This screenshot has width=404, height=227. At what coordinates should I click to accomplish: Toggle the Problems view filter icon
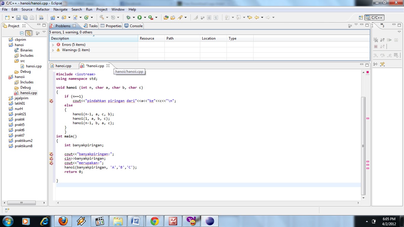[x=350, y=25]
